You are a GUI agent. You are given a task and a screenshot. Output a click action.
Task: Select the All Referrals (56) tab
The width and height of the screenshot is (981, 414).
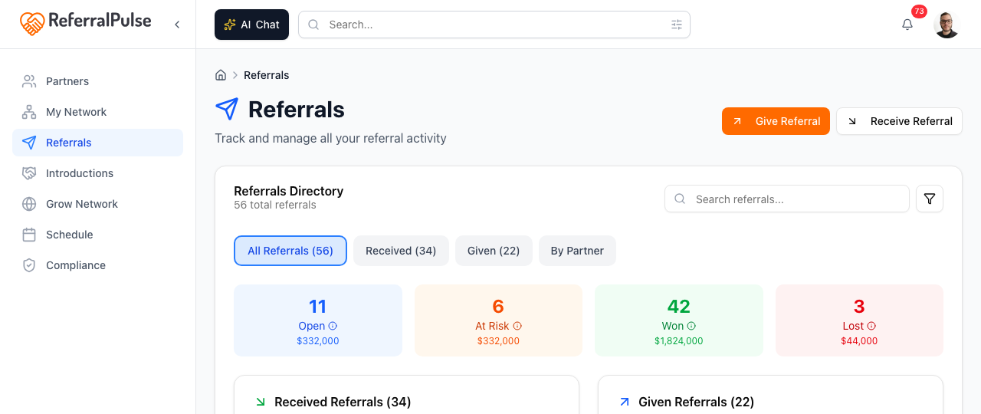click(290, 251)
